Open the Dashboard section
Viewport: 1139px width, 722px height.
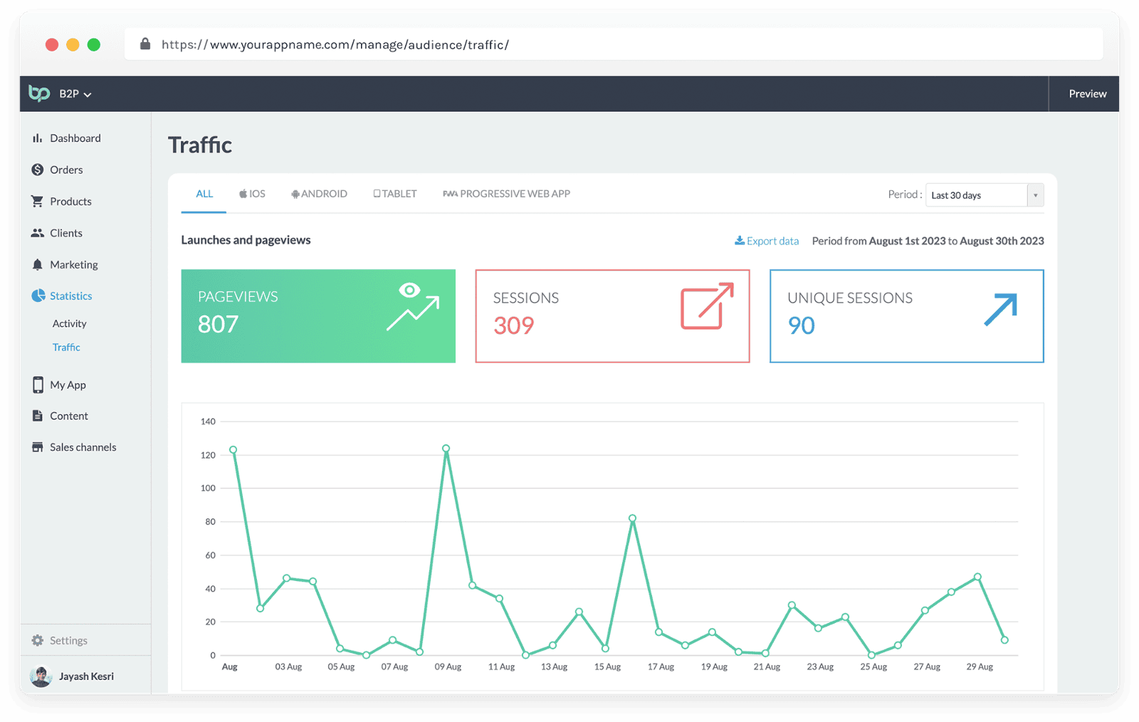click(x=75, y=138)
